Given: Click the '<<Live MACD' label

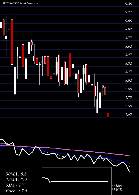Looking at the screenshot, I should 117,188.
